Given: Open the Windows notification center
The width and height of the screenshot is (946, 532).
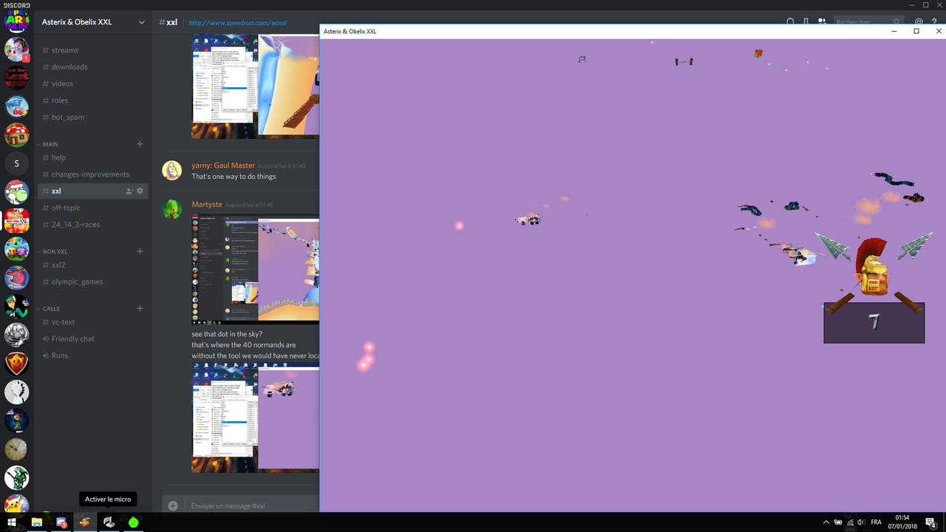Looking at the screenshot, I should 933,522.
